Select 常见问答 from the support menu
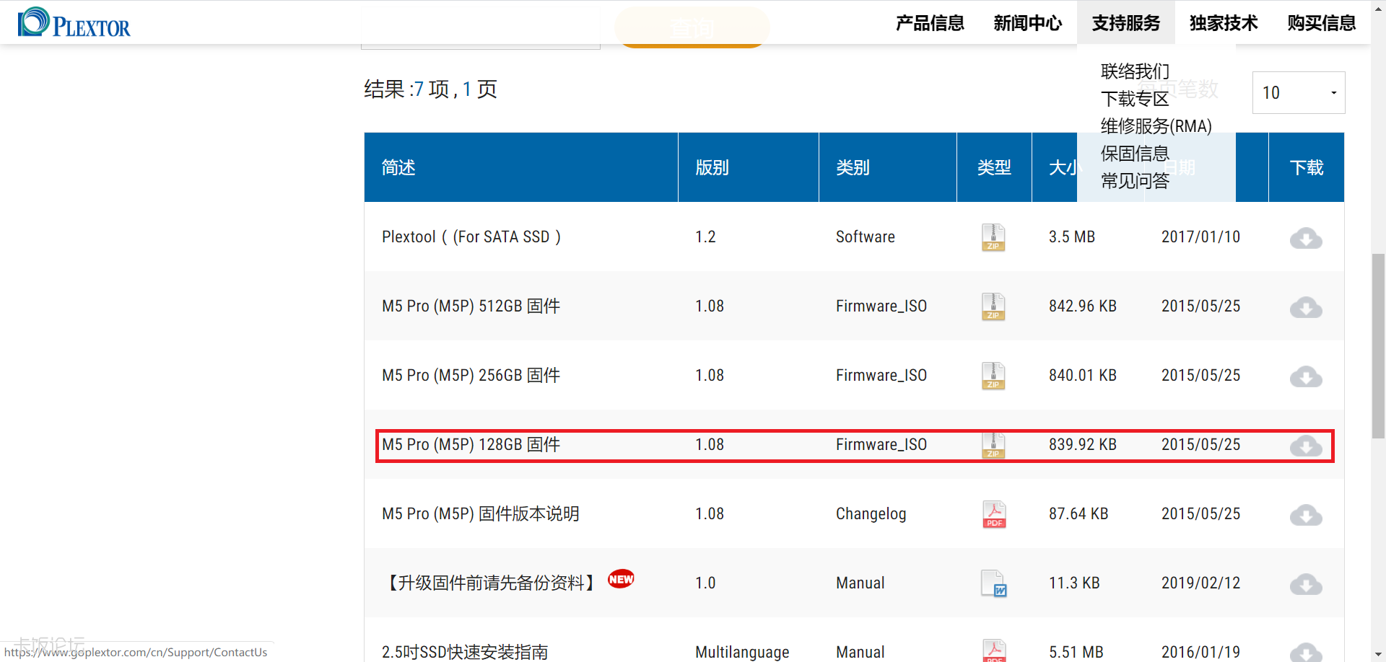Viewport: 1386px width, 662px height. point(1135,181)
